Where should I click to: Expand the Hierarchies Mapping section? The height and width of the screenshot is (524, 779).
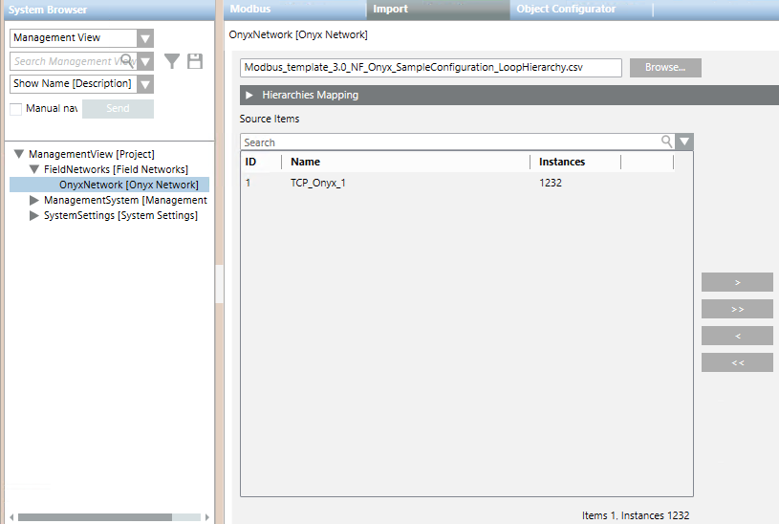(249, 96)
